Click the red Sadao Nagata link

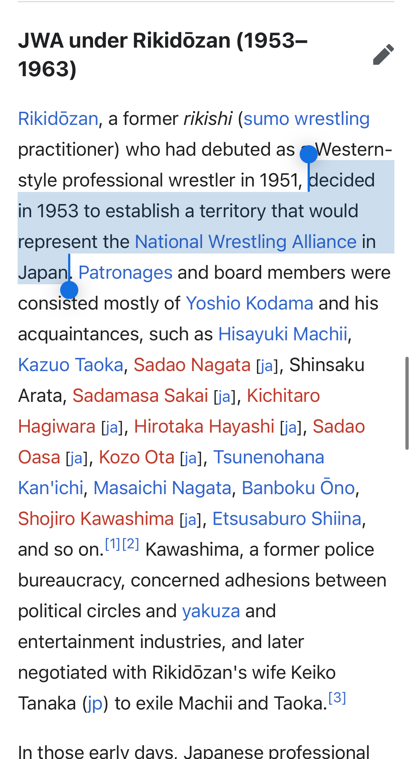(192, 365)
